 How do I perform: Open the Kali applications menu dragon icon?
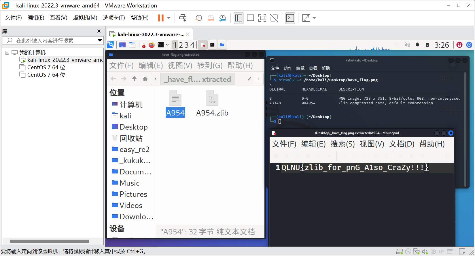coord(110,45)
